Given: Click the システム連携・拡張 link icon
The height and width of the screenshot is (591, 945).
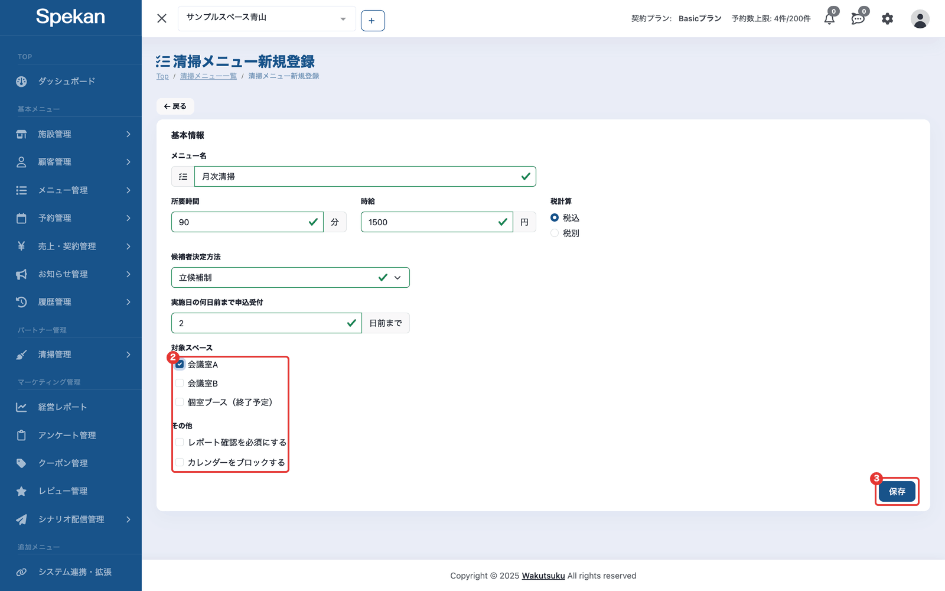Looking at the screenshot, I should pos(21,572).
